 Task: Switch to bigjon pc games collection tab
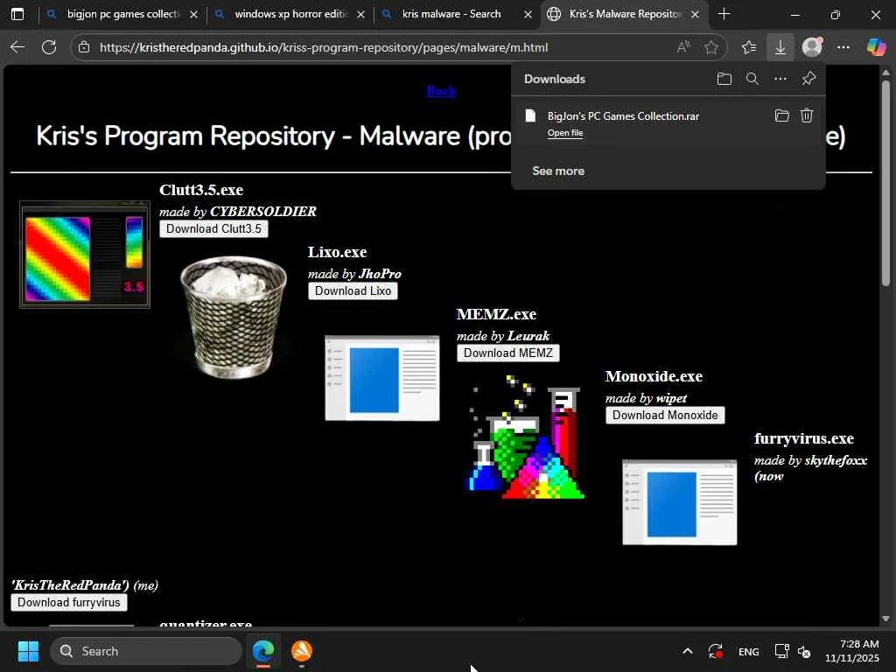(x=122, y=14)
